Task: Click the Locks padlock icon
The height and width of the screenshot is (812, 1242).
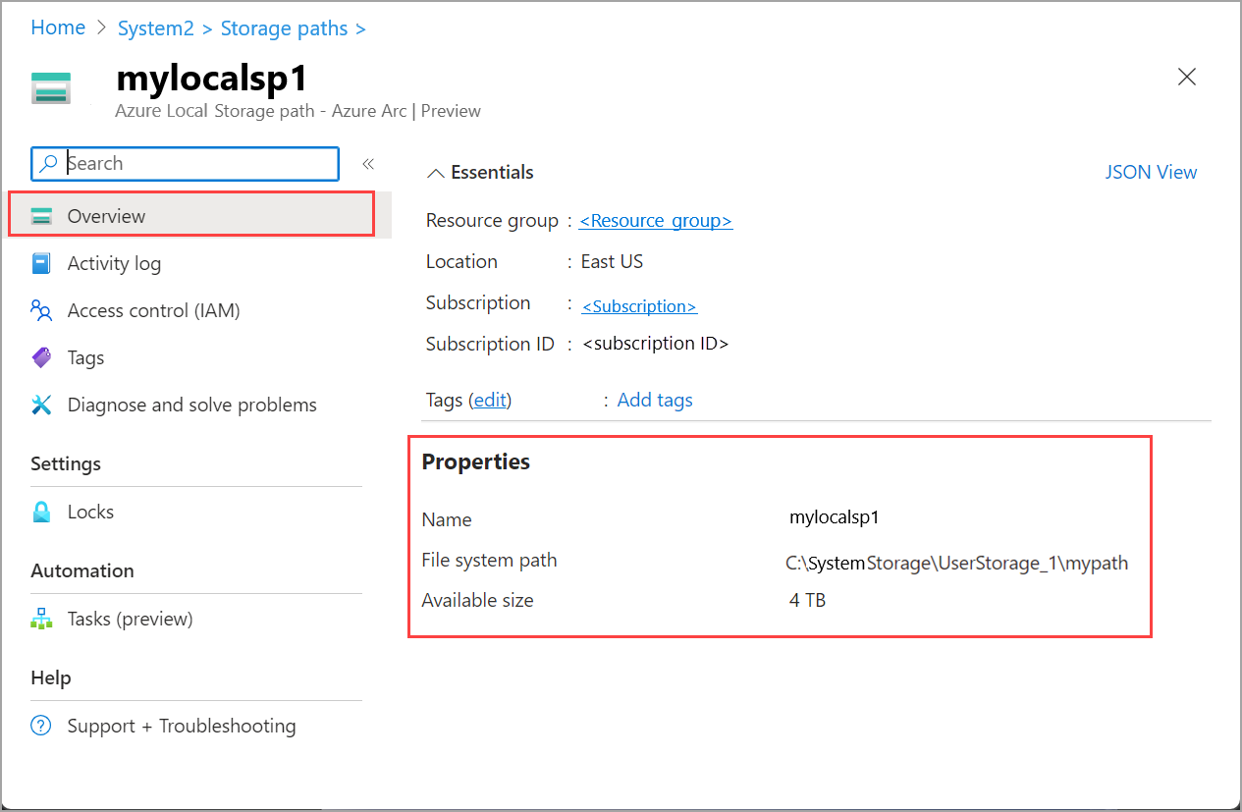Action: pyautogui.click(x=41, y=512)
